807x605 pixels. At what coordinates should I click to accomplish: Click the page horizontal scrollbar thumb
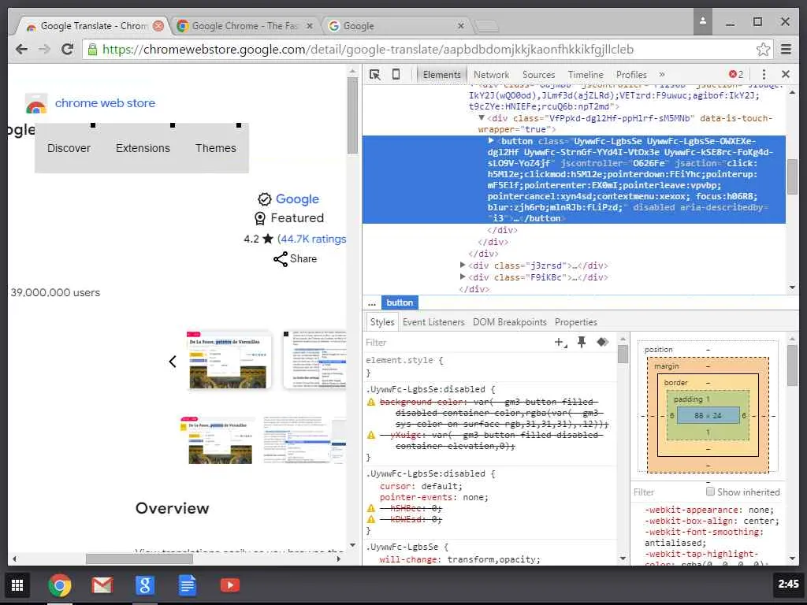click(x=139, y=559)
